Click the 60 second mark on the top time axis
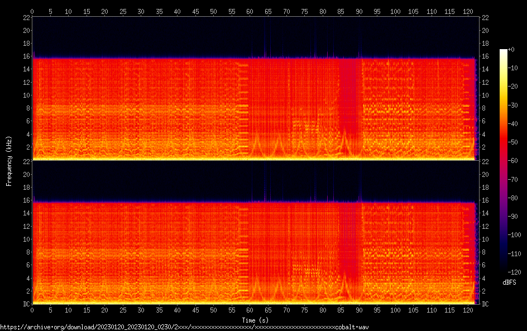The image size is (527, 331). (x=250, y=11)
